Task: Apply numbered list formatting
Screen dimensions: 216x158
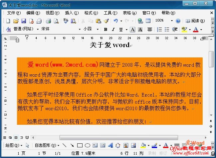Action: tap(159, 29)
